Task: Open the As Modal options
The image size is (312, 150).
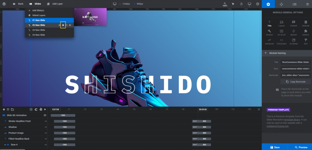Action: pos(293,41)
